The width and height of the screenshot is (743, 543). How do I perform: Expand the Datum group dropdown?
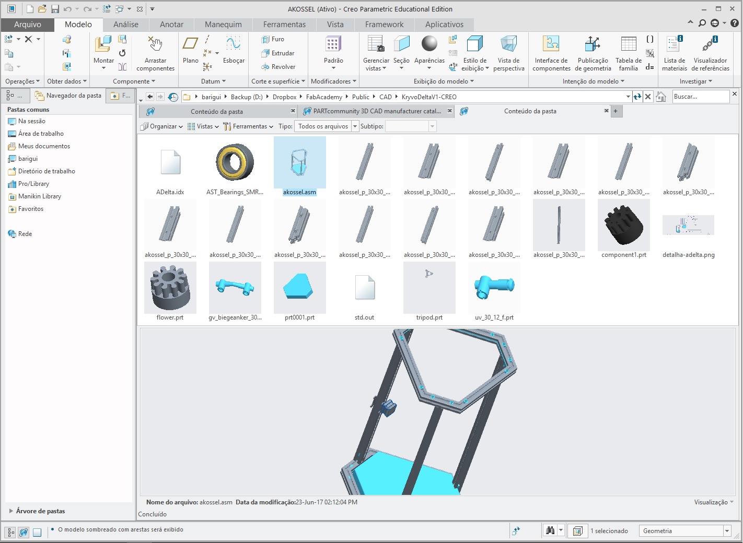point(213,81)
